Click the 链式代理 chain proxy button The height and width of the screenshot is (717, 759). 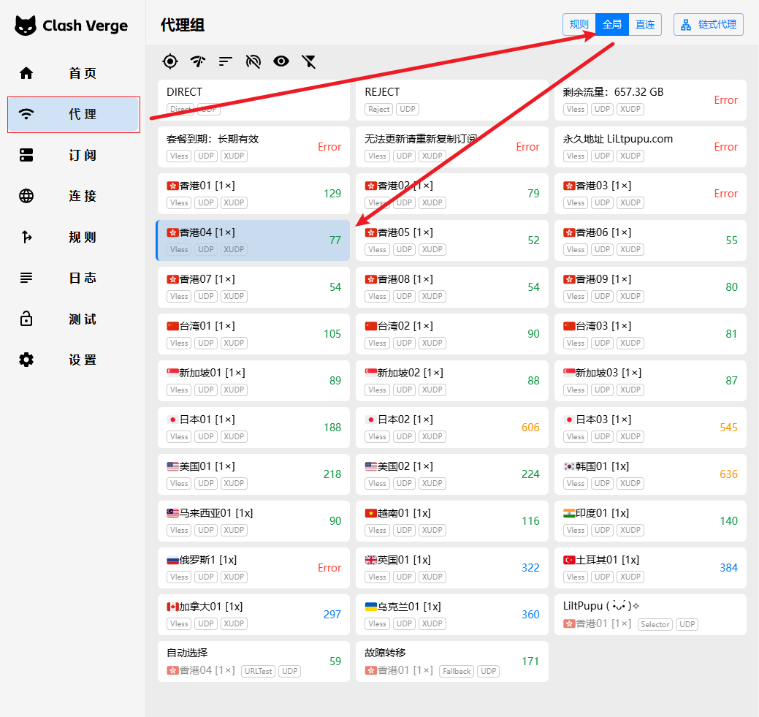pos(708,24)
